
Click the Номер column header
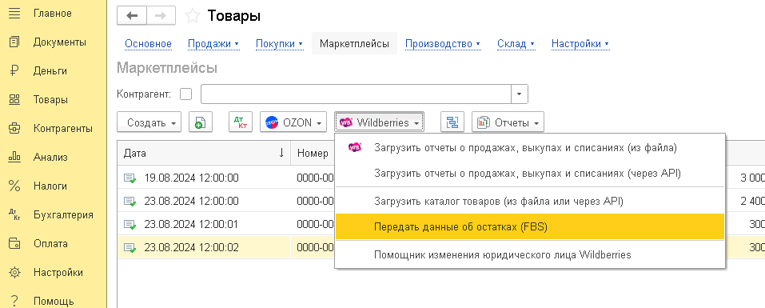pyautogui.click(x=313, y=154)
